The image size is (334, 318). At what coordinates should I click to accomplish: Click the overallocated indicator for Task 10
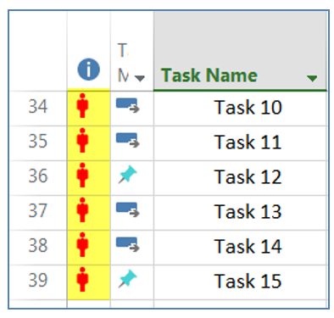click(82, 106)
